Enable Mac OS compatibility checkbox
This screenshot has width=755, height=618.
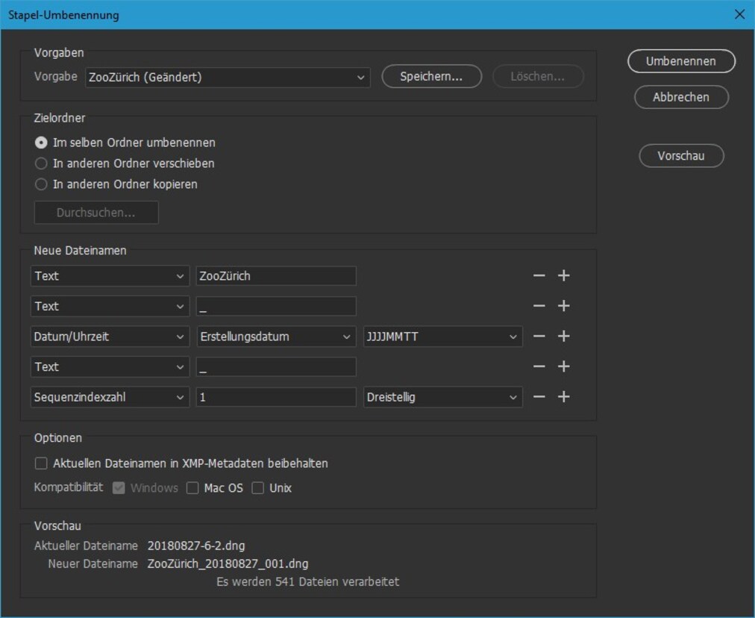point(192,488)
